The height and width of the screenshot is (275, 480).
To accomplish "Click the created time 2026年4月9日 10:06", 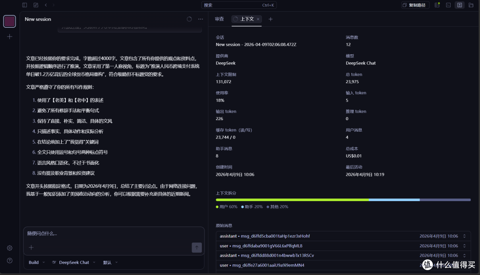I will (x=235, y=174).
